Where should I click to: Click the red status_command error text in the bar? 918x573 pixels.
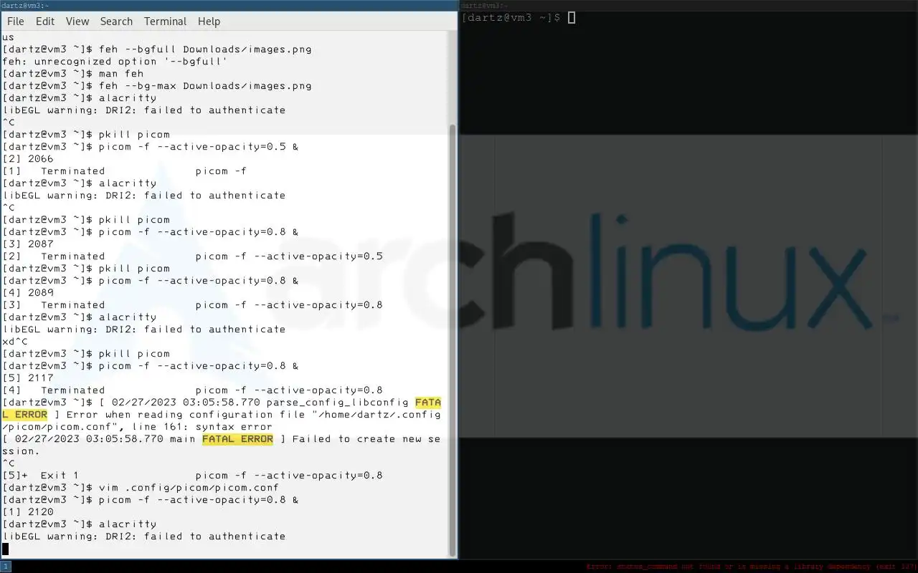(751, 567)
